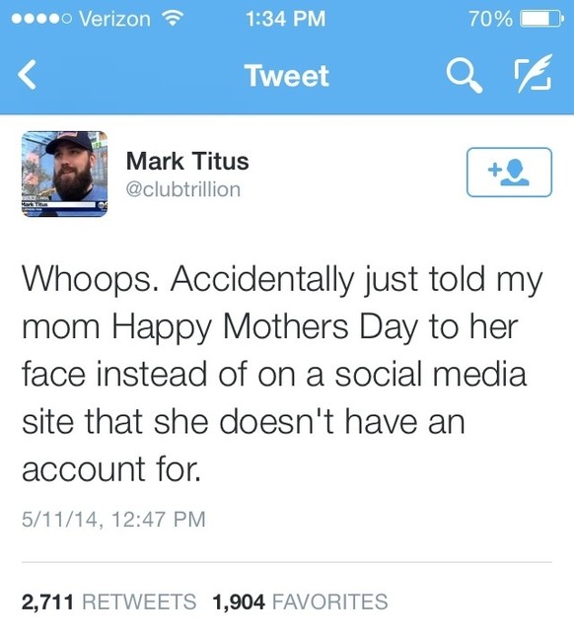Open the Mark Titus display name
This screenshot has width=574, height=638.
[x=187, y=161]
